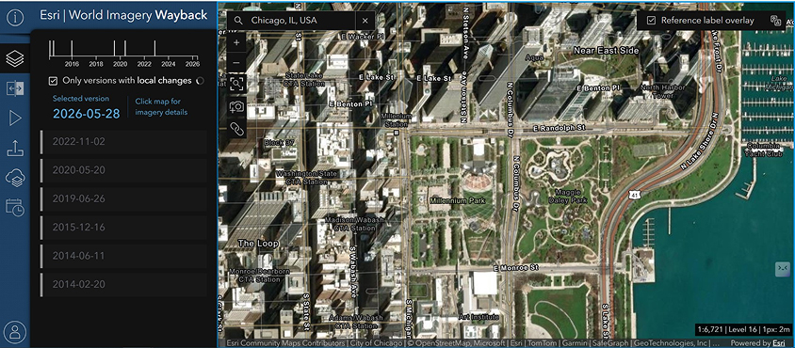
Task: Click the Aqua building label
Action: tap(534, 57)
